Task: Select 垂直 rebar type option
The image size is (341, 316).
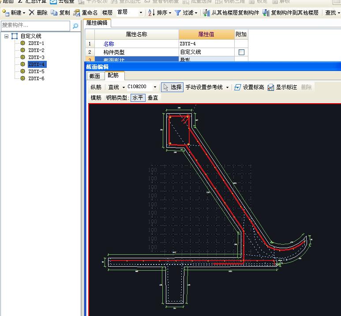Action: tap(153, 98)
